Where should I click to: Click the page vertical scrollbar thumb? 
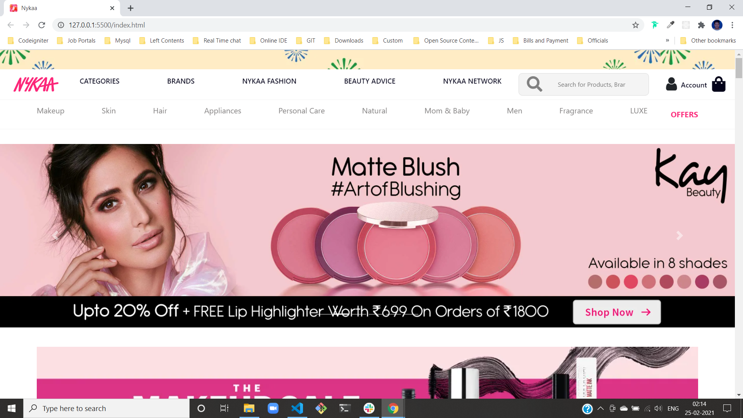(739, 68)
